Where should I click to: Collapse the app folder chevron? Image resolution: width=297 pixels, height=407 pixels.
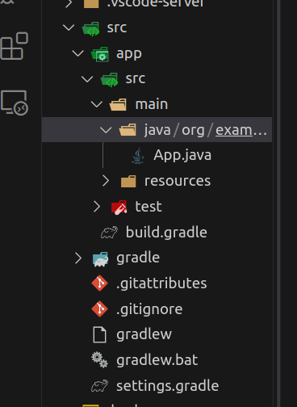coord(78,52)
